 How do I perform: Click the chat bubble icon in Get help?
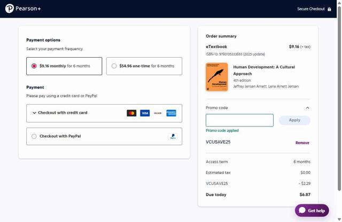pos(302,210)
